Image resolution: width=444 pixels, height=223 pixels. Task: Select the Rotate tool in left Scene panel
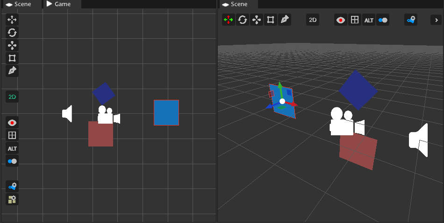[x=12, y=33]
